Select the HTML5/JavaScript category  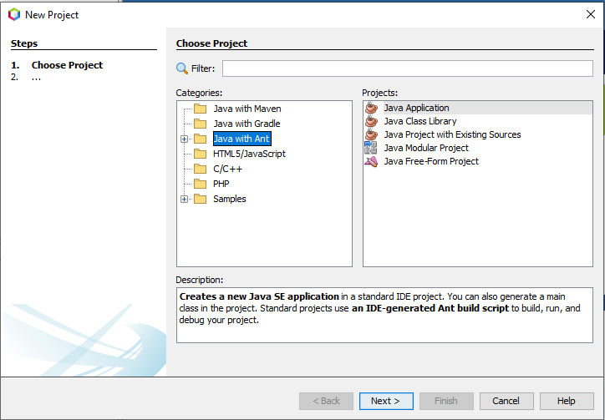pos(249,154)
